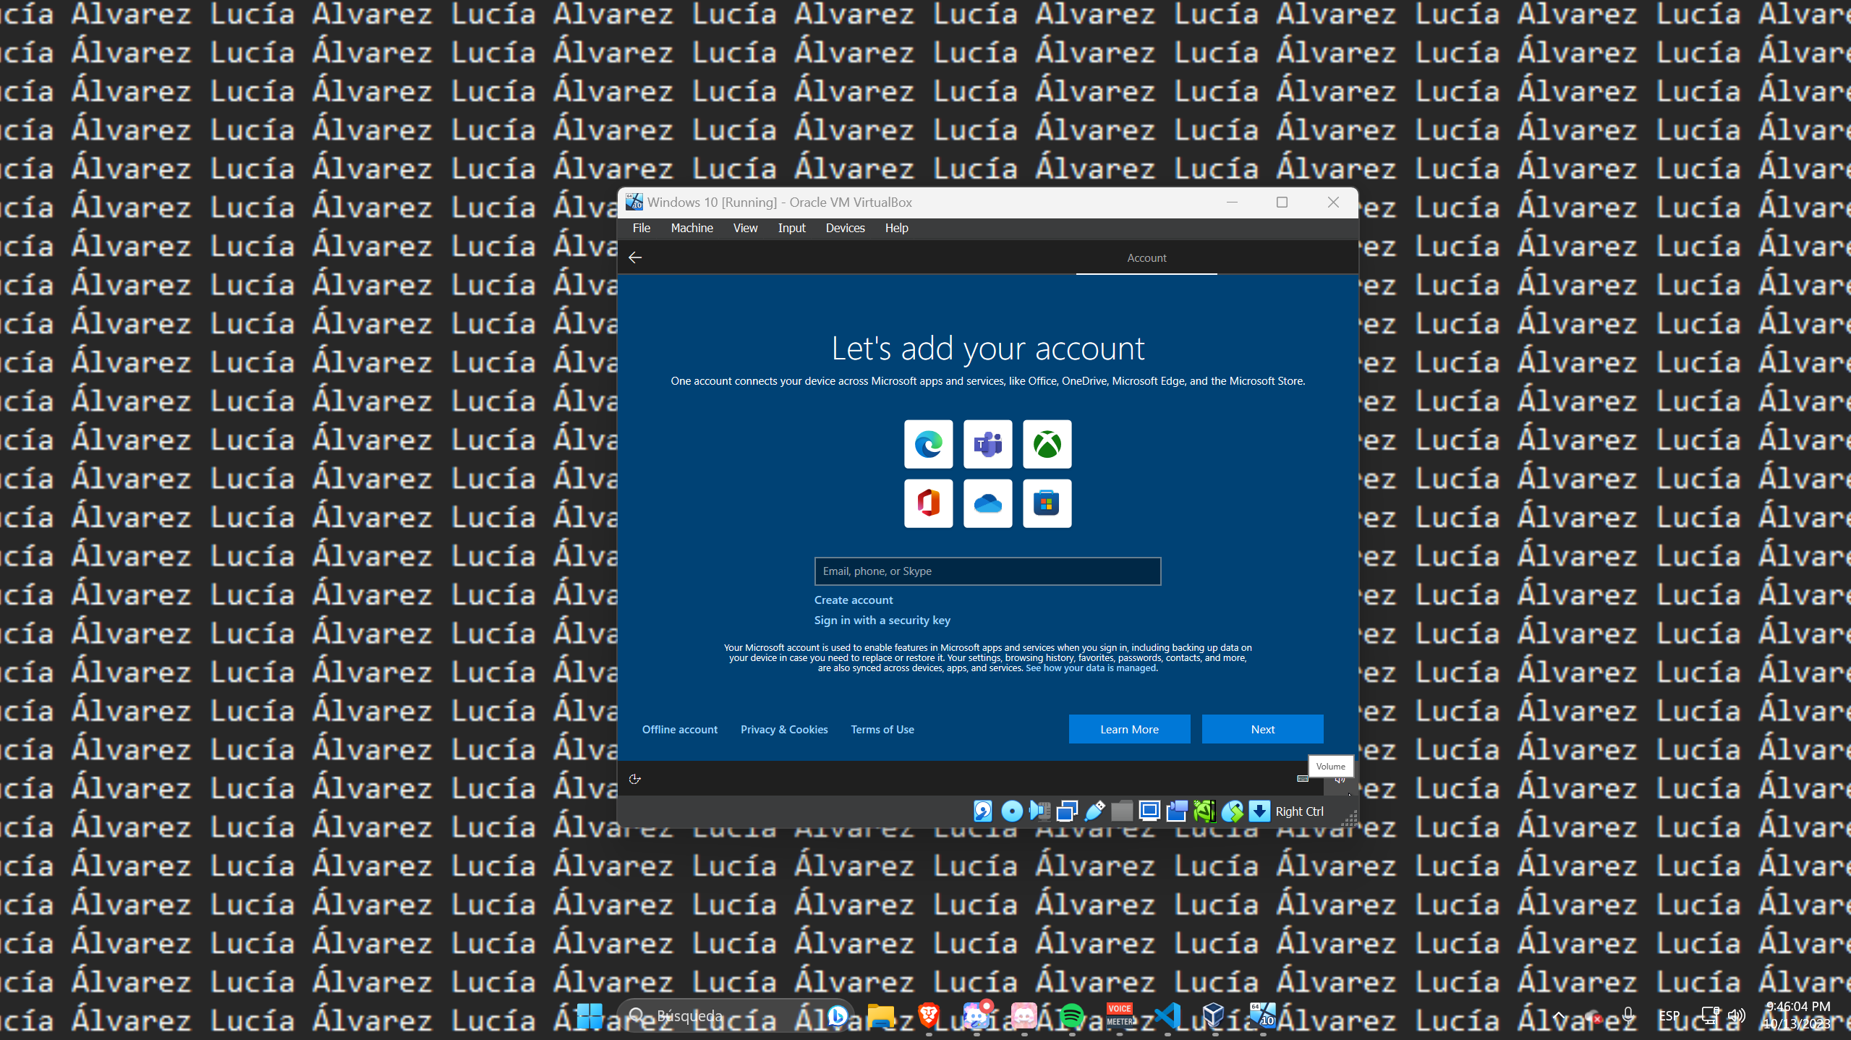1851x1040 pixels.
Task: Click the hard disk activity indicator
Action: [x=982, y=811]
